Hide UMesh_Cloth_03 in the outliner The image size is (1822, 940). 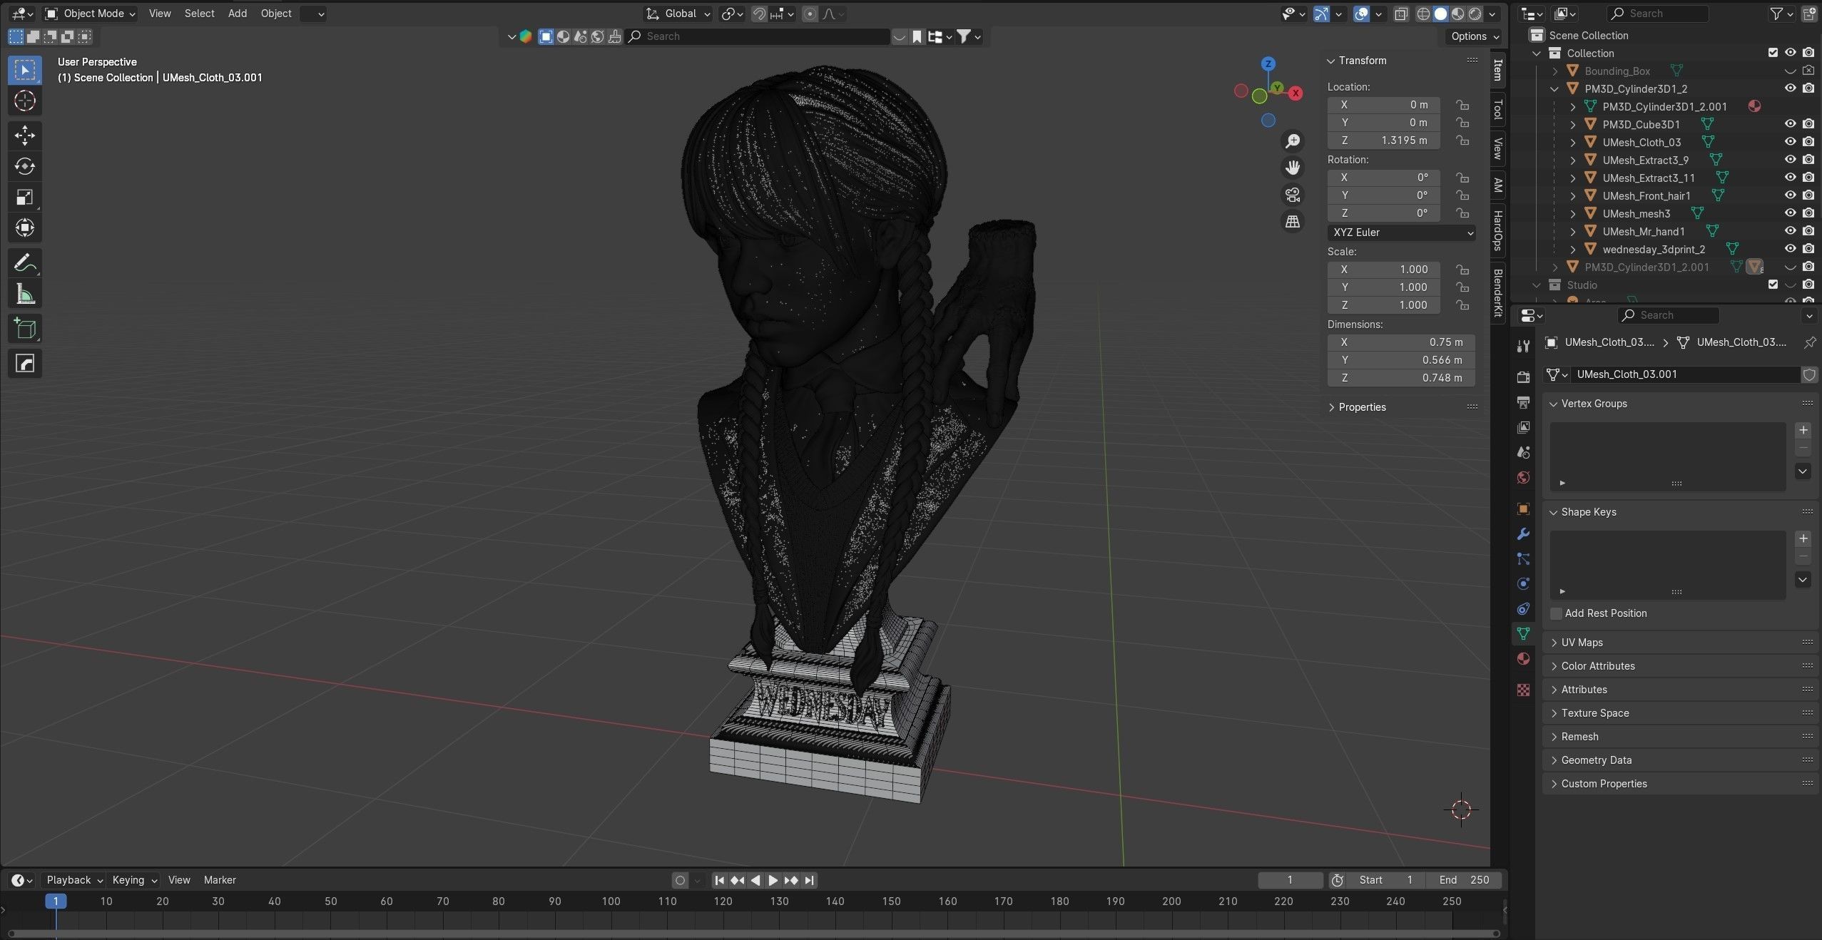1790,142
